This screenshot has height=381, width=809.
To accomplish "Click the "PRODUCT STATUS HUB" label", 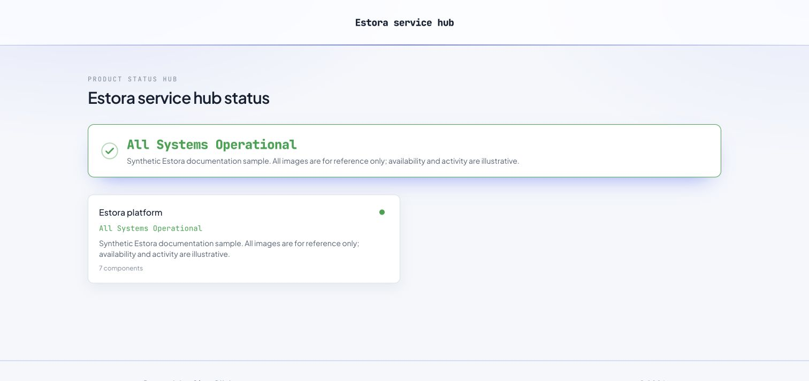I will click(133, 79).
